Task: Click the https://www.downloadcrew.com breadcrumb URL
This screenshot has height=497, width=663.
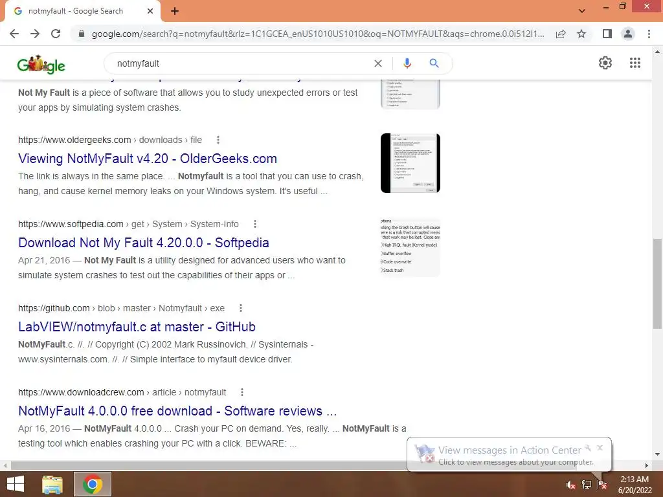Action: [x=81, y=392]
